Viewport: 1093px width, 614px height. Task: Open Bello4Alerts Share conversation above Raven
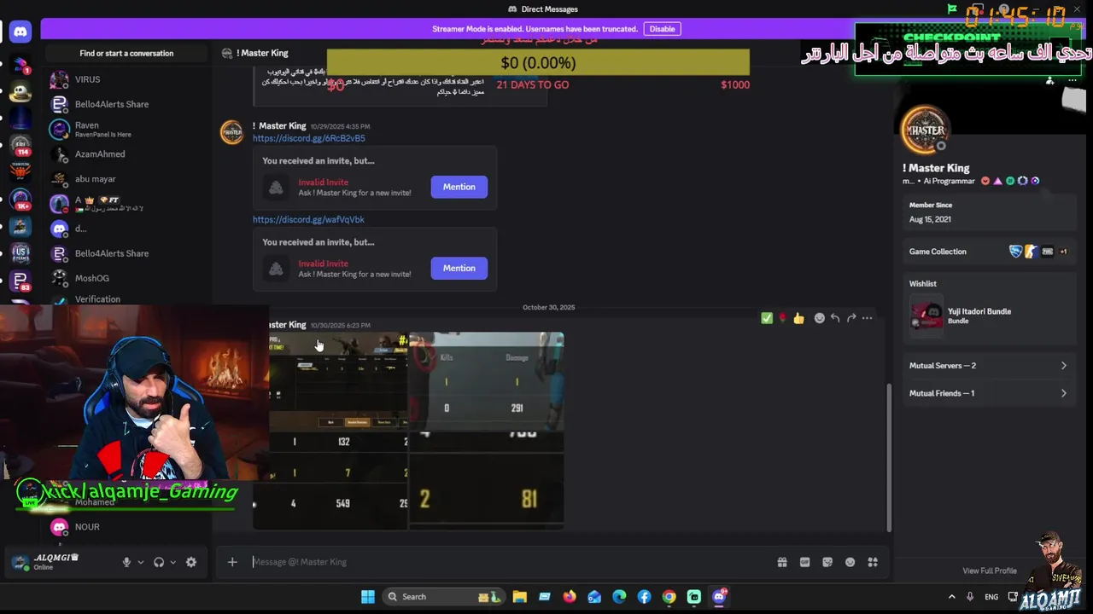point(125,104)
